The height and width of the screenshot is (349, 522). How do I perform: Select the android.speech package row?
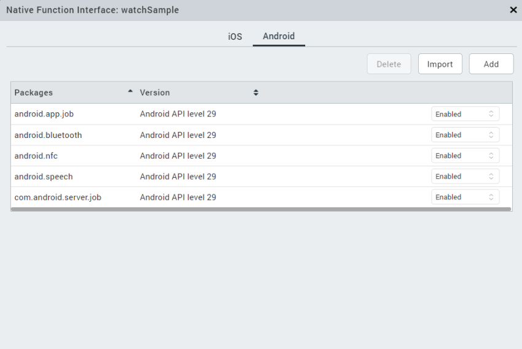[44, 177]
